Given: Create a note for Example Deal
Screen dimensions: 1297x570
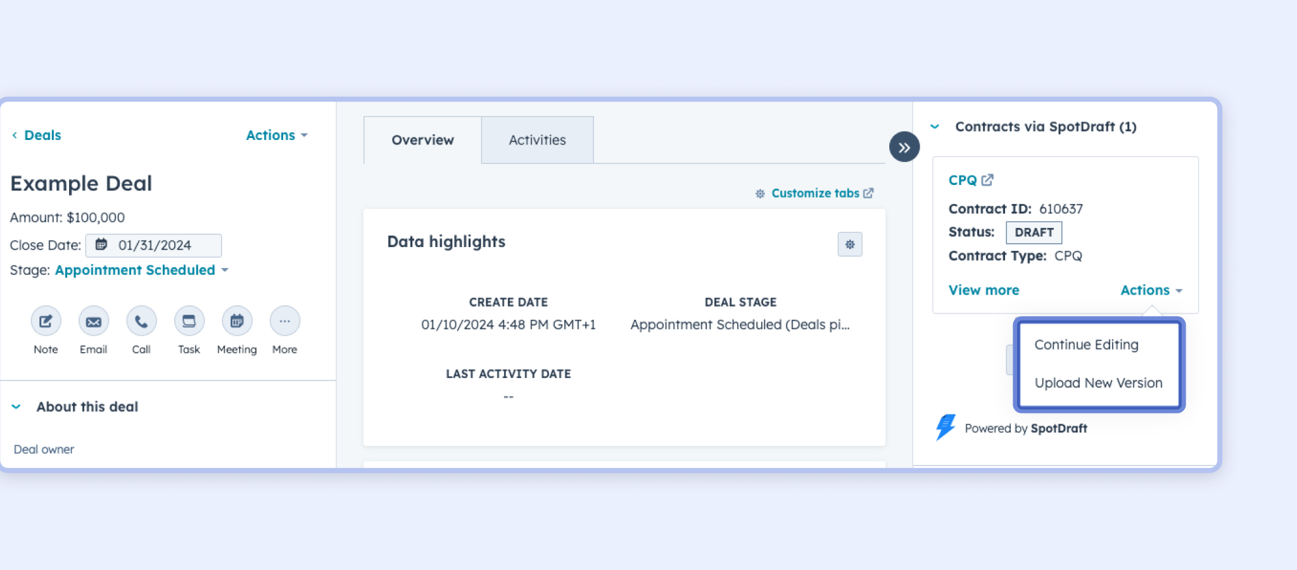Looking at the screenshot, I should [x=45, y=321].
